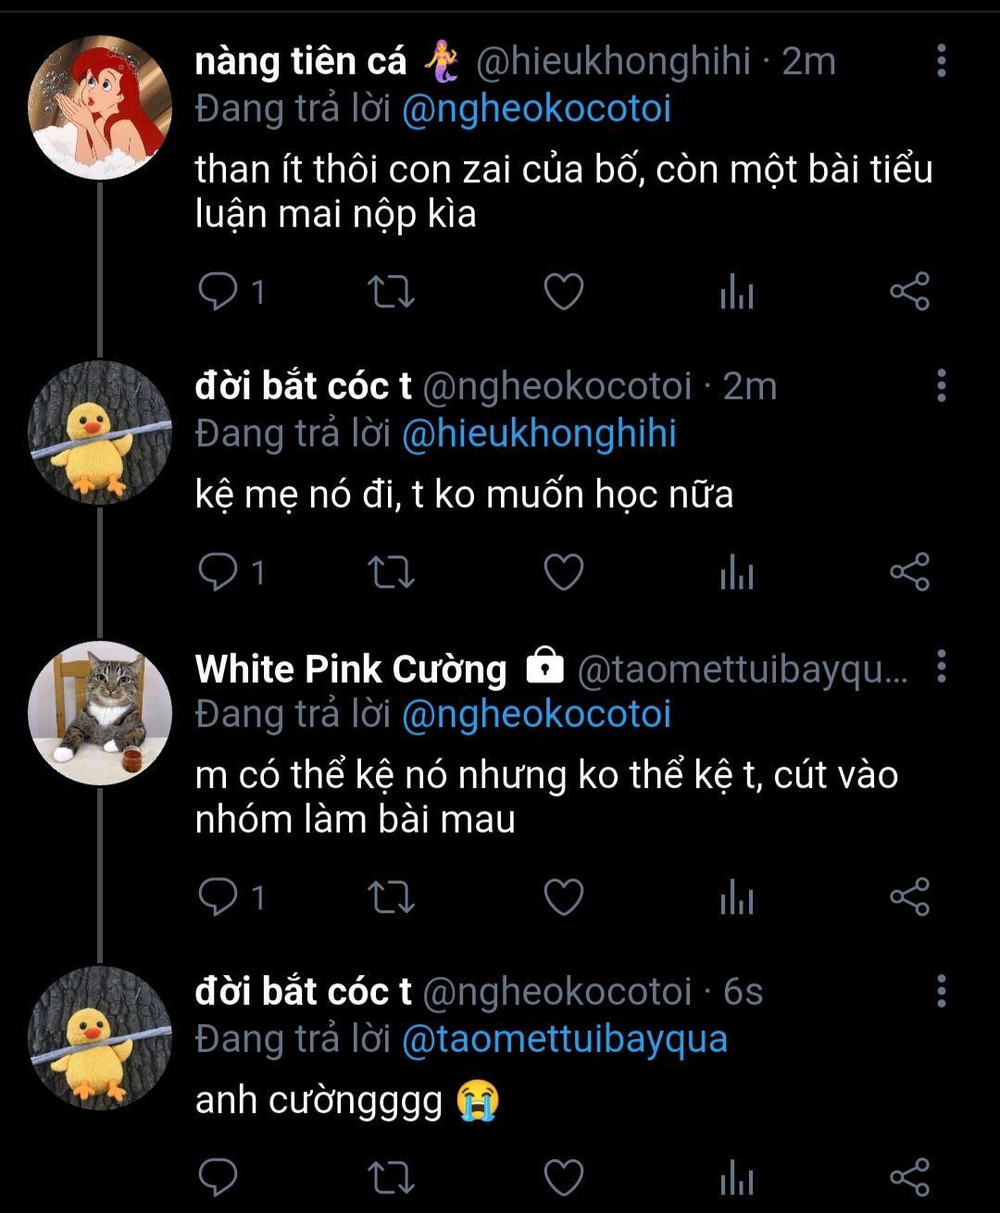Open more options on White Pink Cường's tweet
The height and width of the screenshot is (1213, 1000).
[941, 667]
